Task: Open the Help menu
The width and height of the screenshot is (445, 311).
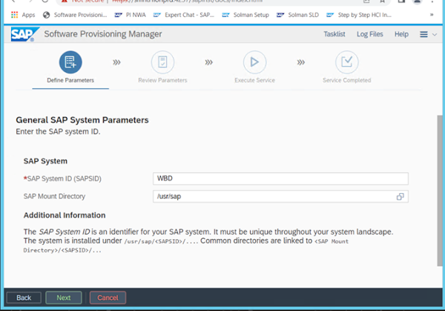Action: click(x=401, y=34)
